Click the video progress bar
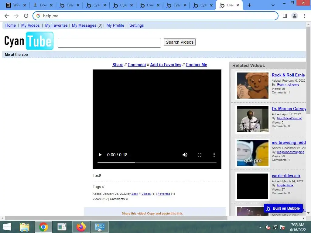311x233 pixels. click(157, 163)
